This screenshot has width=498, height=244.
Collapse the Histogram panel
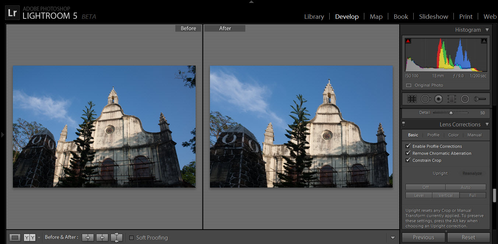pos(487,30)
